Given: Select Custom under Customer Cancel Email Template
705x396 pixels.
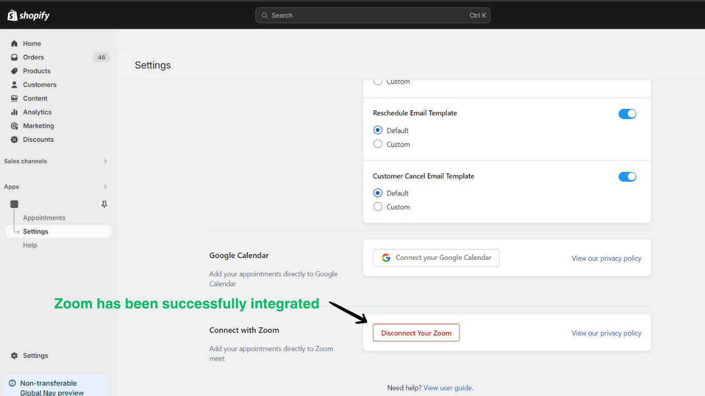Looking at the screenshot, I should 378,207.
